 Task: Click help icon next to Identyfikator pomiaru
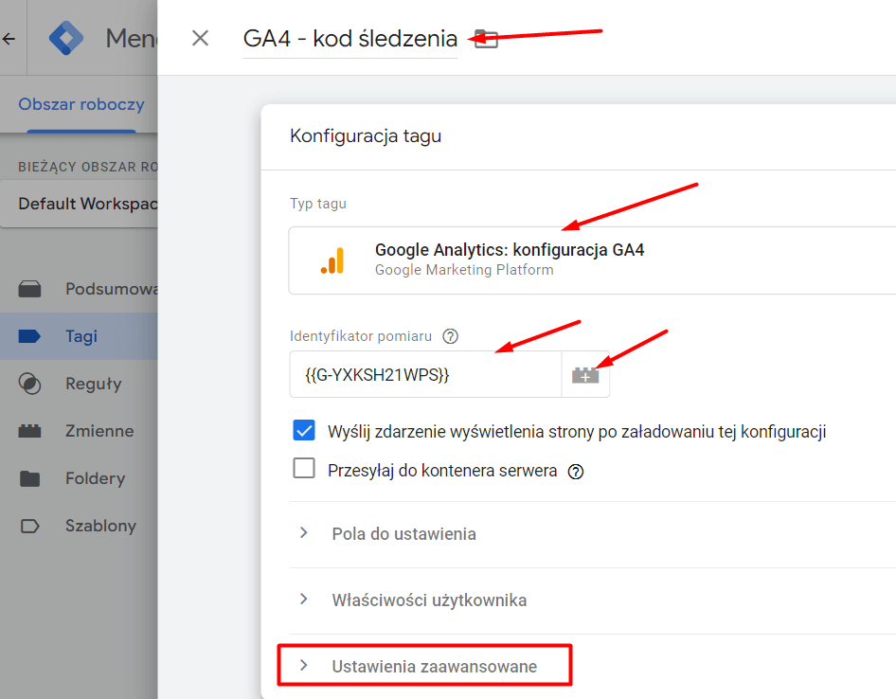click(450, 336)
